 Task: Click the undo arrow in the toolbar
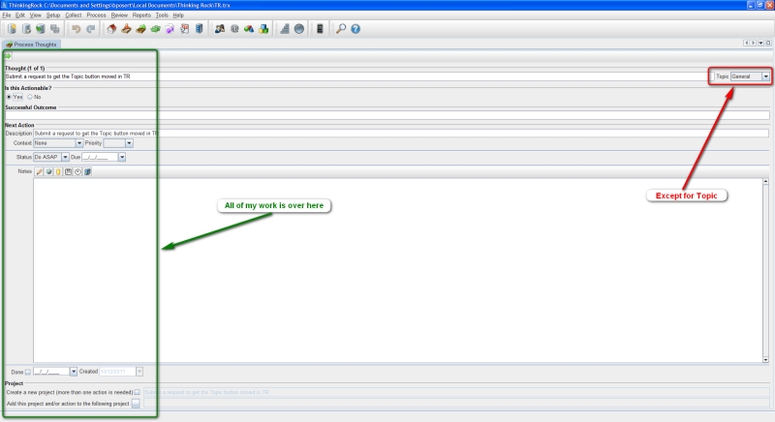76,30
